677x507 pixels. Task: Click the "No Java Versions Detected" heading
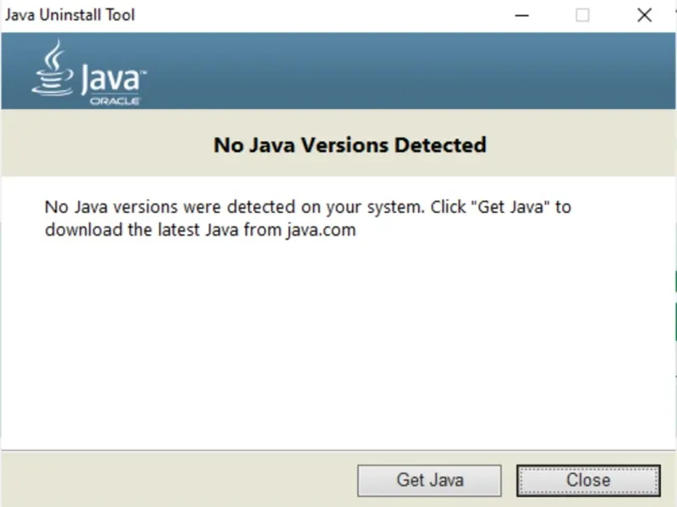[350, 144]
